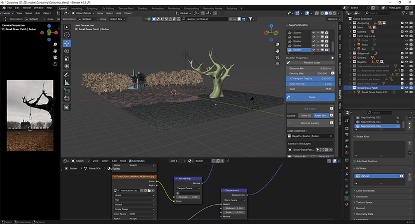Screen dimensions: 415x224
Task: Select View 3D as the asset source
Action: pyautogui.click(x=306, y=116)
